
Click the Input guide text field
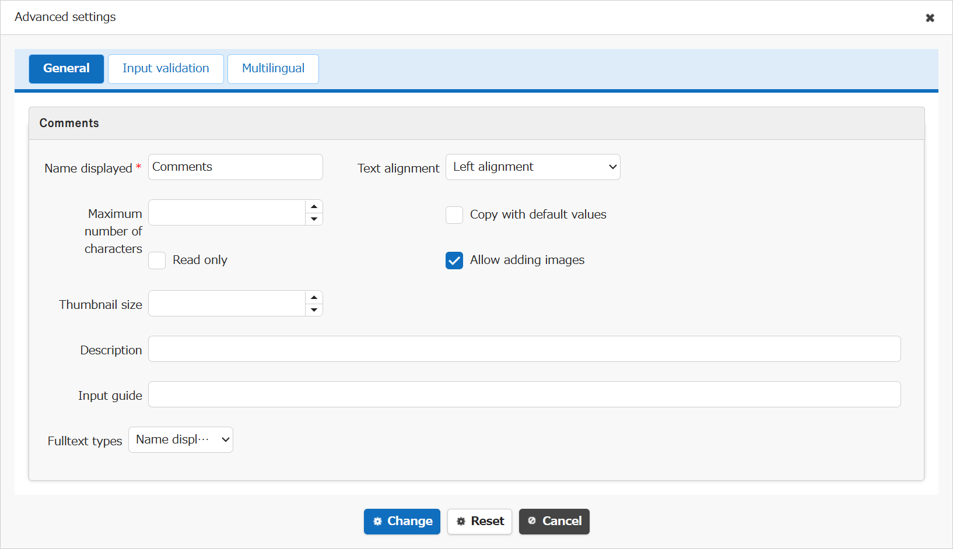[524, 395]
